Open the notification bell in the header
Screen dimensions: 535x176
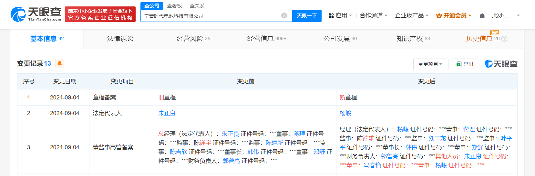click(x=482, y=16)
